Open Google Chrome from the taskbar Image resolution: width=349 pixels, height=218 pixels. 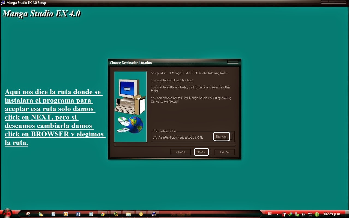pos(103,214)
